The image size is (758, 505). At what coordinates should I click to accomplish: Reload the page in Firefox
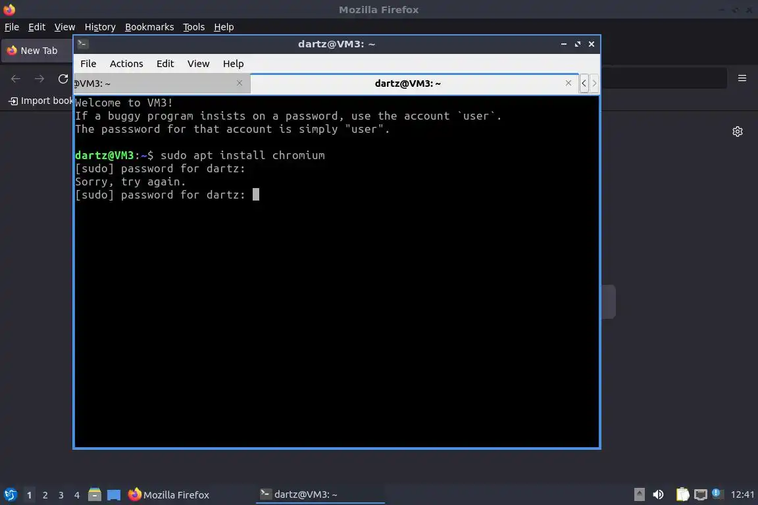(x=63, y=79)
